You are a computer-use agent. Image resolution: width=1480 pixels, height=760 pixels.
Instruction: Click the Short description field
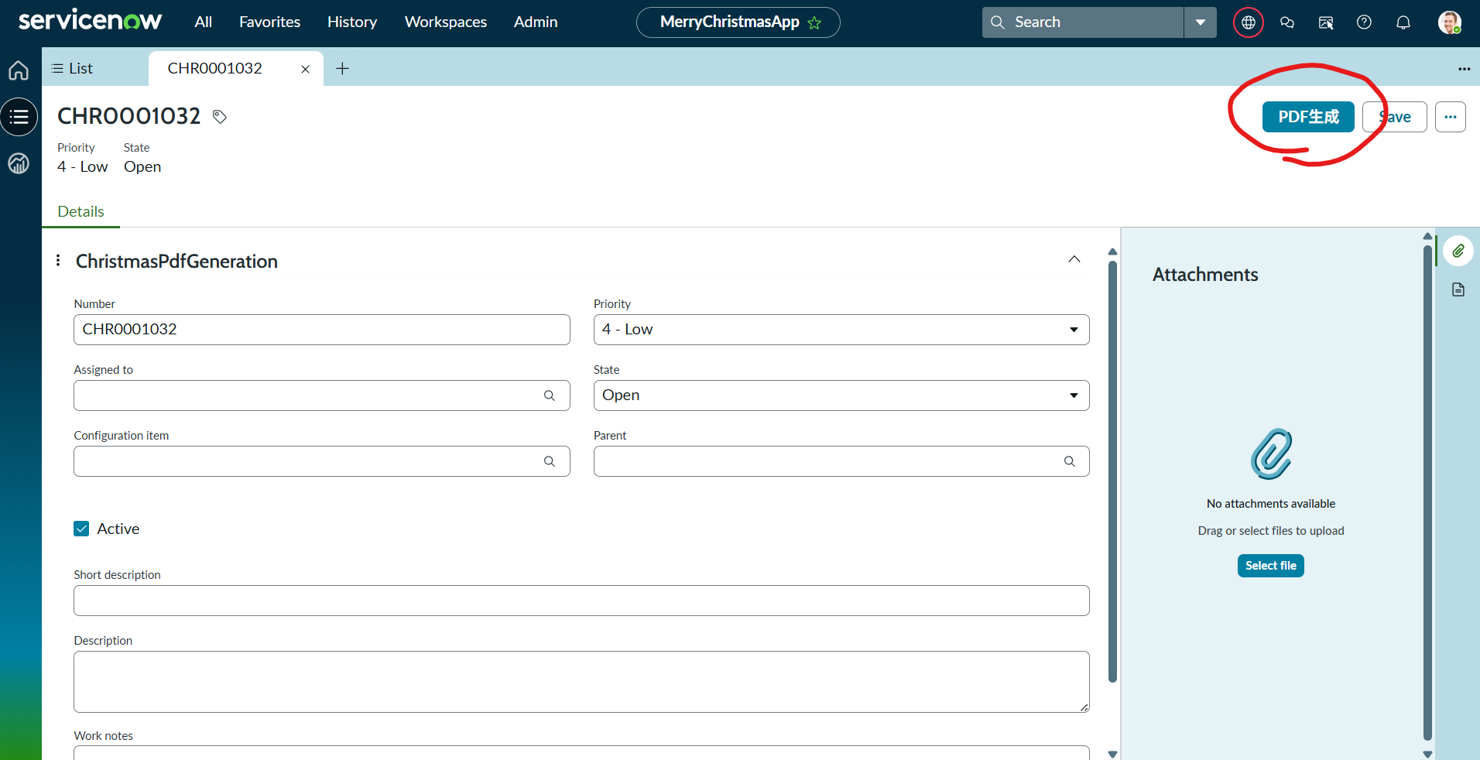tap(581, 601)
